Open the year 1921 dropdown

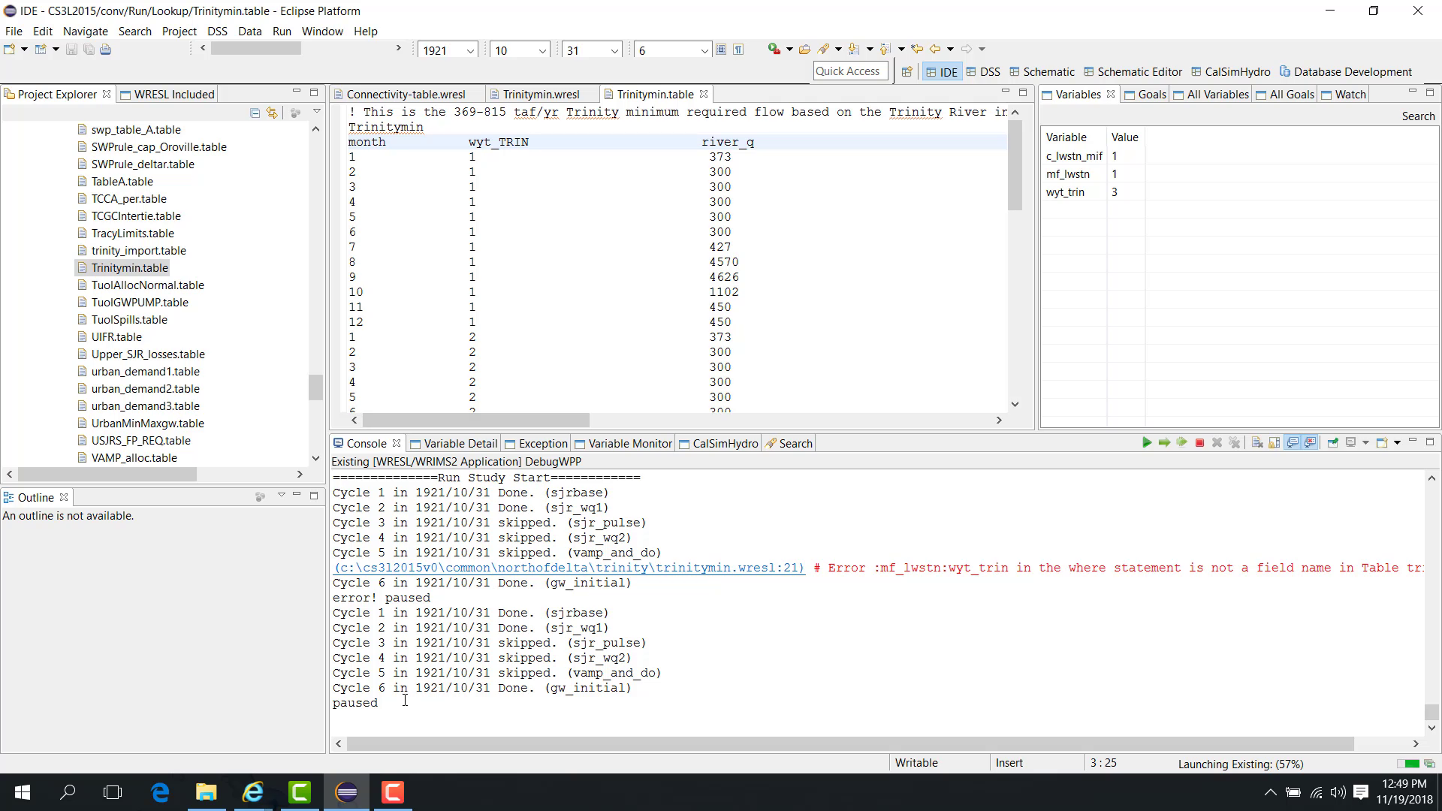click(x=470, y=50)
